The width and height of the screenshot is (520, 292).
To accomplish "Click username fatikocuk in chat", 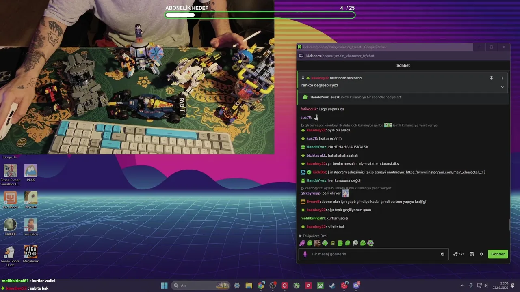I will tap(308, 109).
